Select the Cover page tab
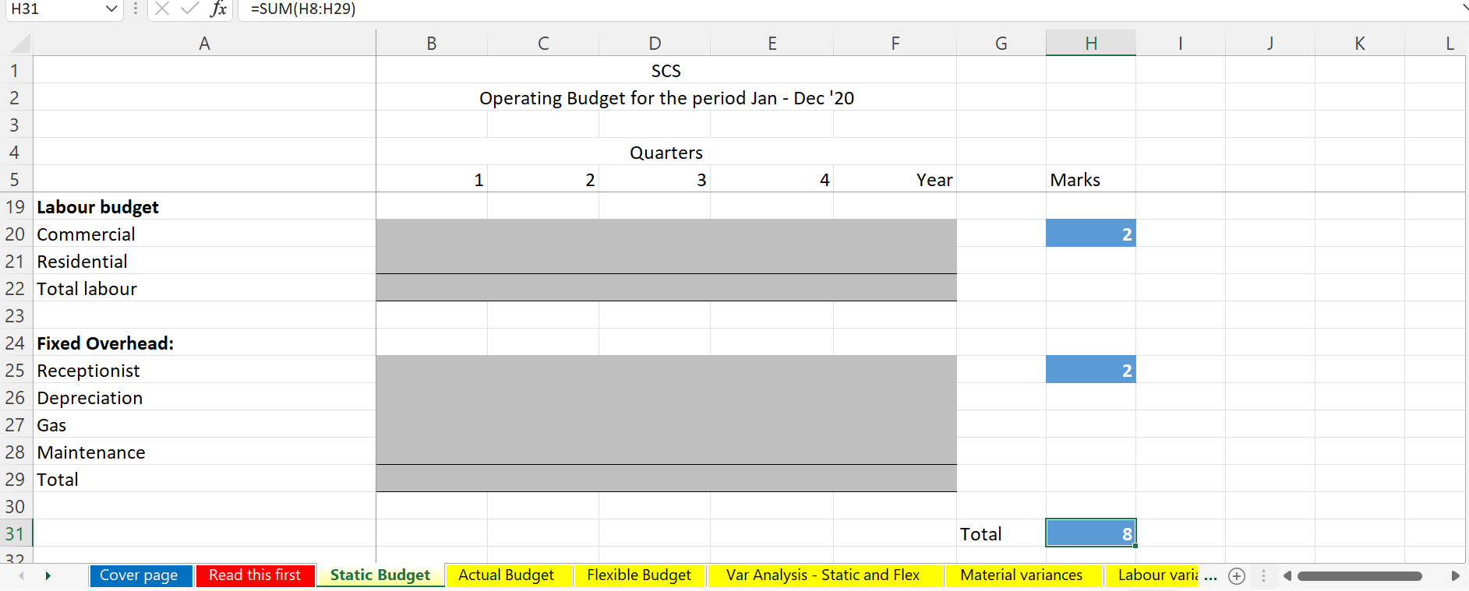1469x591 pixels. [x=140, y=575]
